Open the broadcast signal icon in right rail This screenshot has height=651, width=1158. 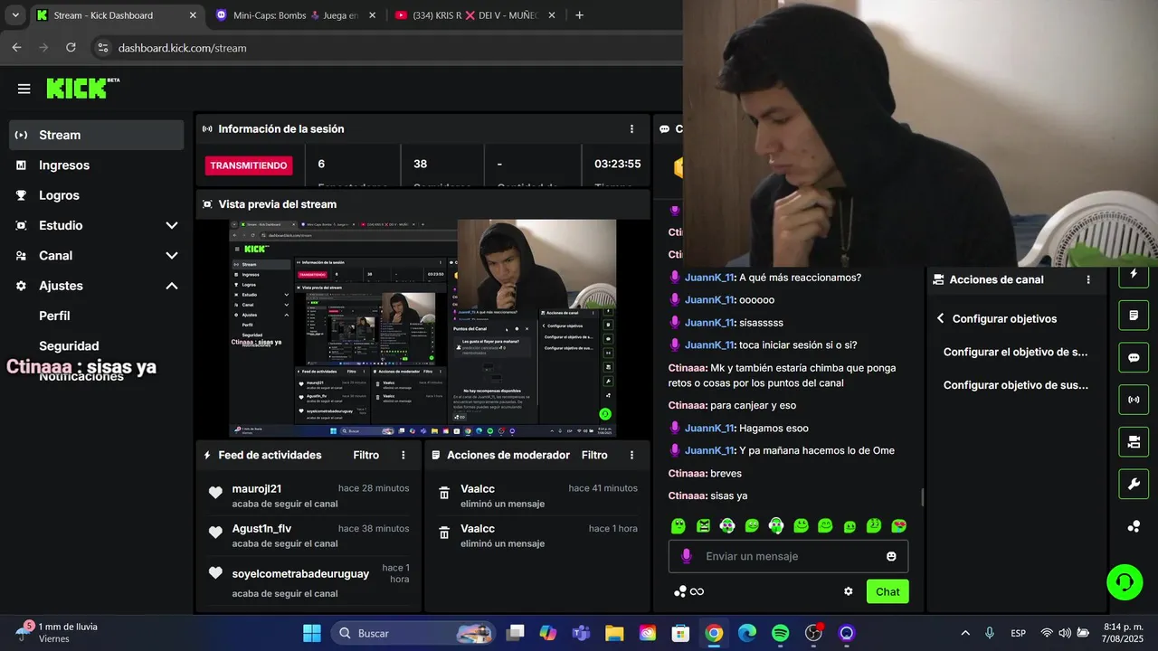tap(1134, 400)
